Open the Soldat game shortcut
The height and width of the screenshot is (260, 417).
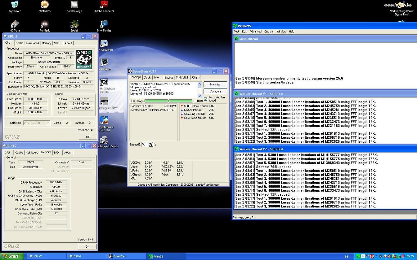[74, 24]
